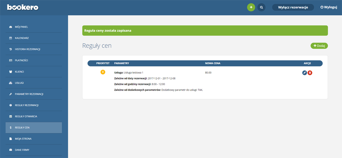Click the history icon beside Historia rezerwacji
The width and height of the screenshot is (342, 158).
[x=11, y=49]
